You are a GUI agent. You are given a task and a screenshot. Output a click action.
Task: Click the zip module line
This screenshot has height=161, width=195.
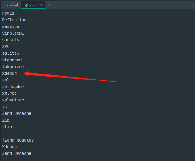pyautogui.click(x=6, y=120)
